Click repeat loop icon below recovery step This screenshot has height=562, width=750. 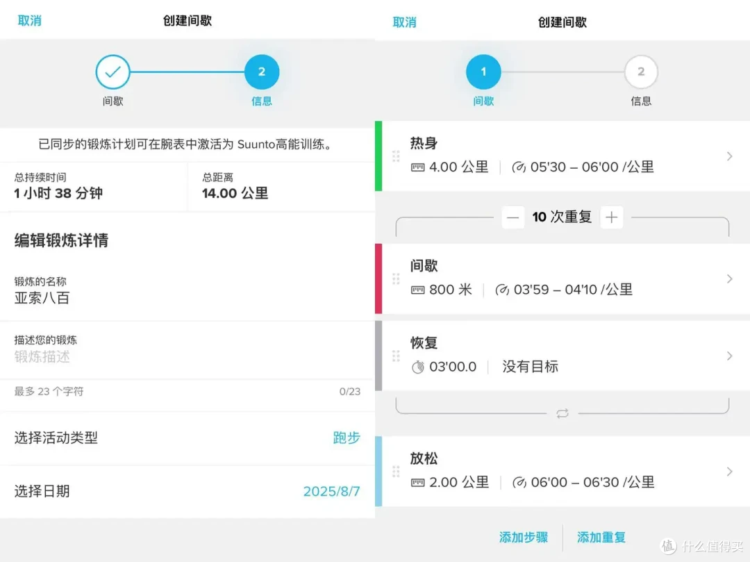(x=562, y=413)
